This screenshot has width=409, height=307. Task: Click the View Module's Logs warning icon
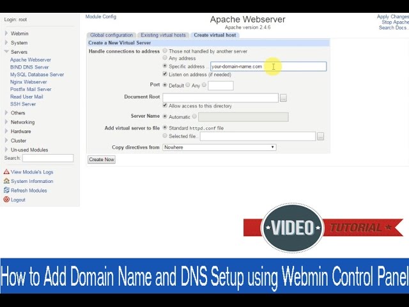[6, 172]
